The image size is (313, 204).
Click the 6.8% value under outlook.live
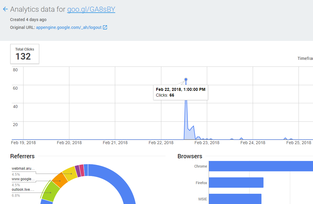tap(16, 196)
